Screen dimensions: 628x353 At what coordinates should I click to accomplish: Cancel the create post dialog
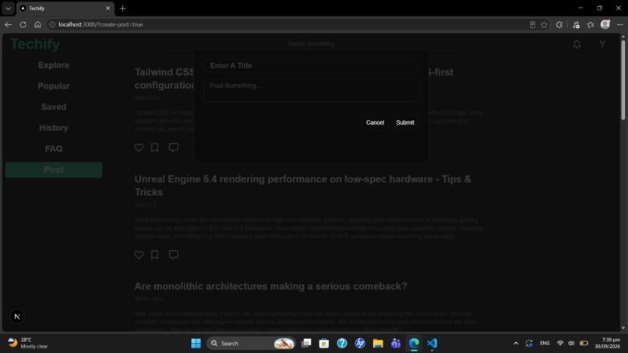(375, 122)
